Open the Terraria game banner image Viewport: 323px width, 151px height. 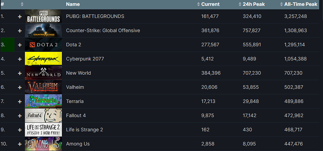43,102
